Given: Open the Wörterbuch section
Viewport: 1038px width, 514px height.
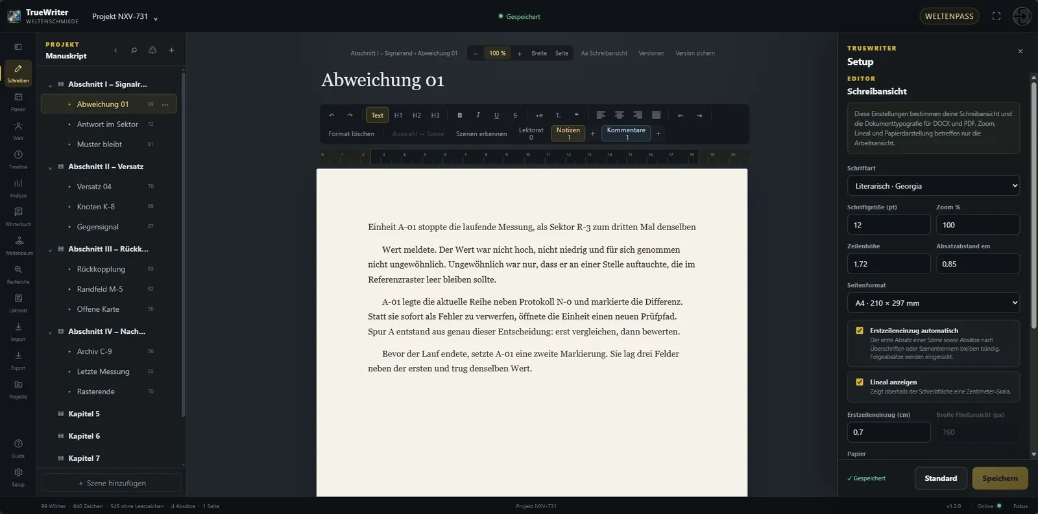Looking at the screenshot, I should click(18, 216).
